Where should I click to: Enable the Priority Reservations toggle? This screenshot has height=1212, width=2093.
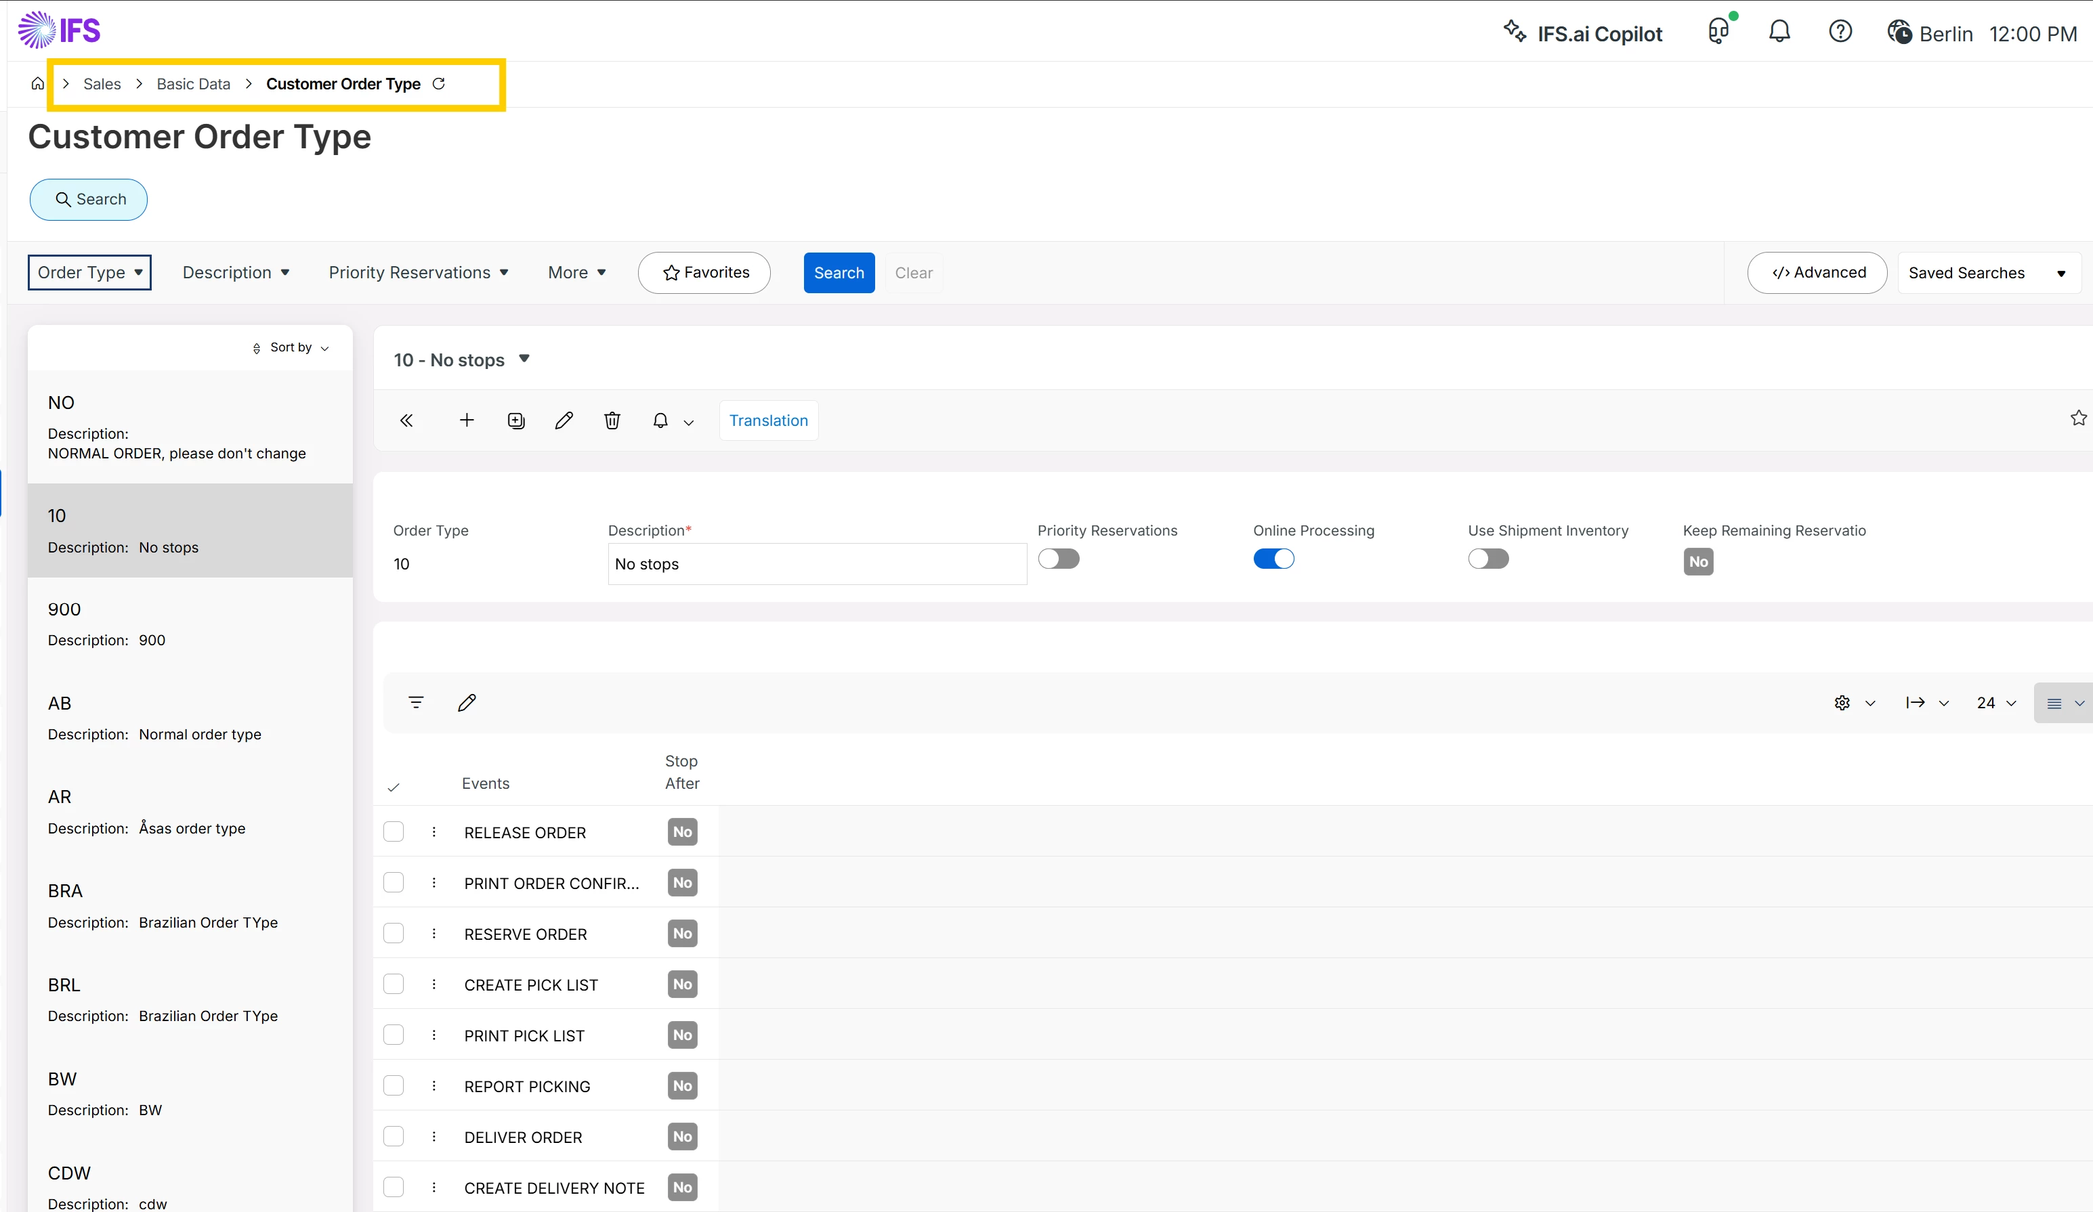[1058, 559]
